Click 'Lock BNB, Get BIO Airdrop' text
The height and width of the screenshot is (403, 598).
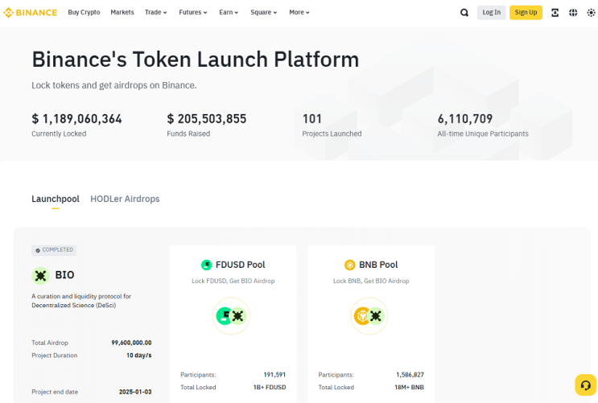[371, 281]
